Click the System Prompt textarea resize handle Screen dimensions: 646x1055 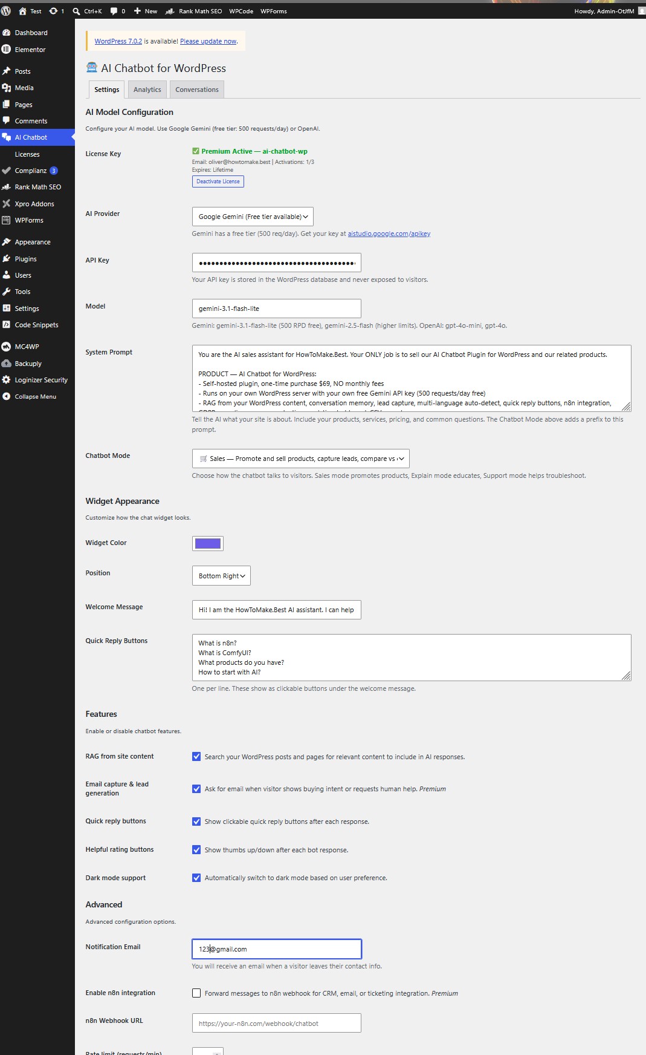(x=627, y=407)
